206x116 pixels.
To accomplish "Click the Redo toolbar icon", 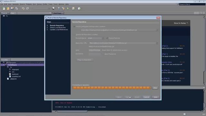I will pos(27,9).
